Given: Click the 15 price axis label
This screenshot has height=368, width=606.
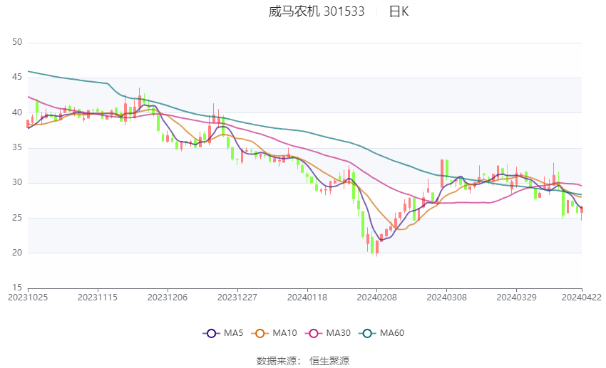Looking at the screenshot, I should point(18,288).
